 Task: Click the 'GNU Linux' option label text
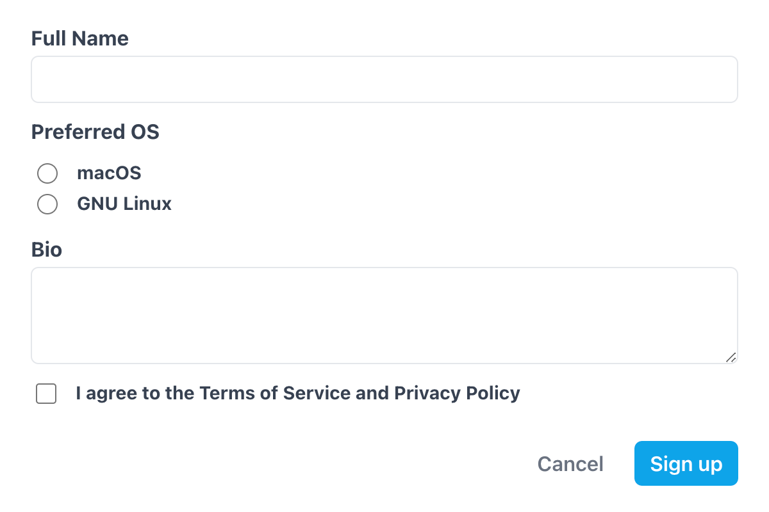124,204
